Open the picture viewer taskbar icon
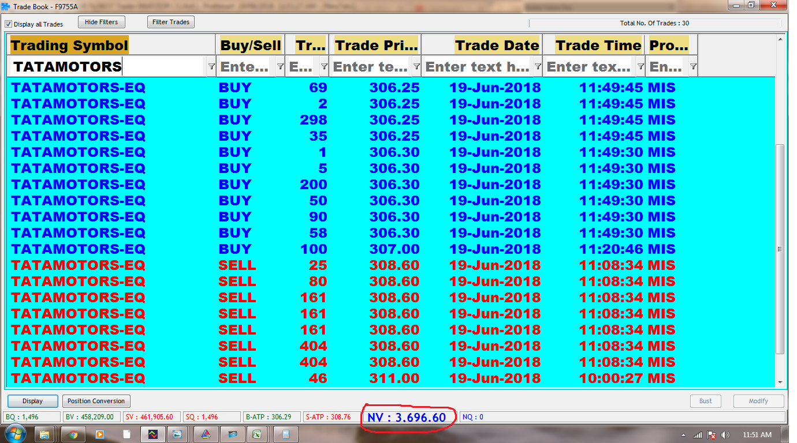 pos(178,434)
